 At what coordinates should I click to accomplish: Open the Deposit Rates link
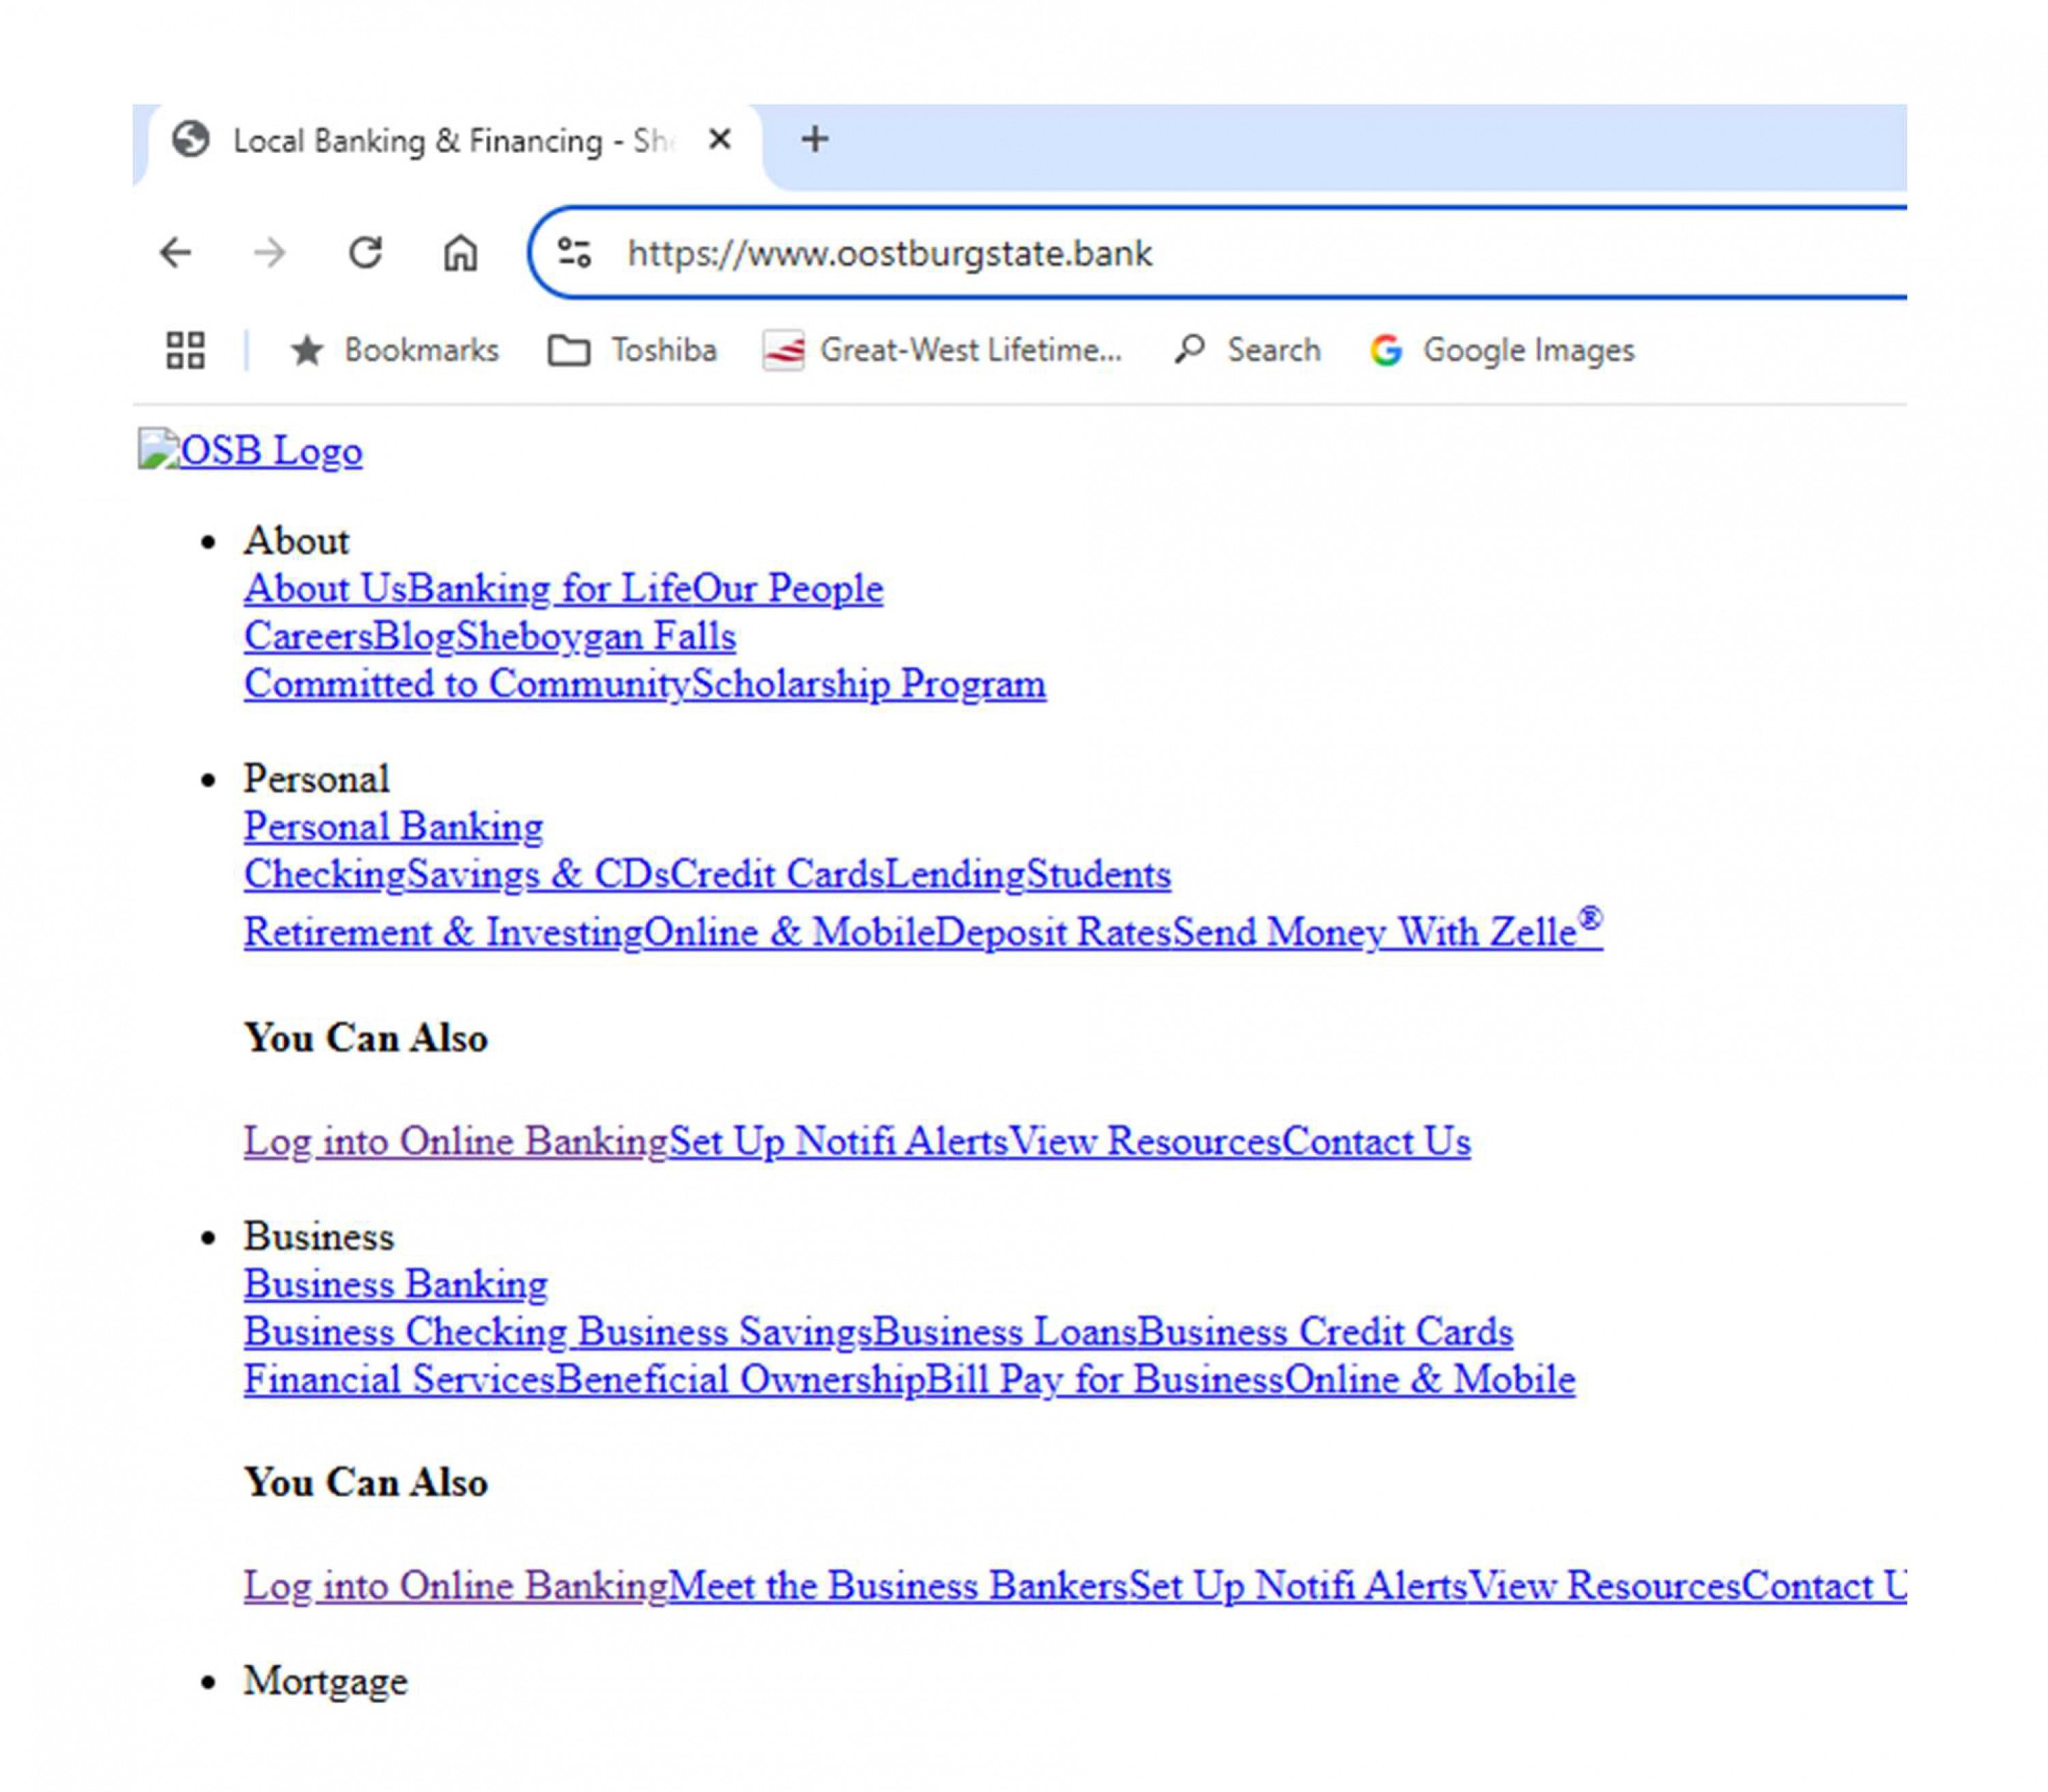coord(1053,932)
